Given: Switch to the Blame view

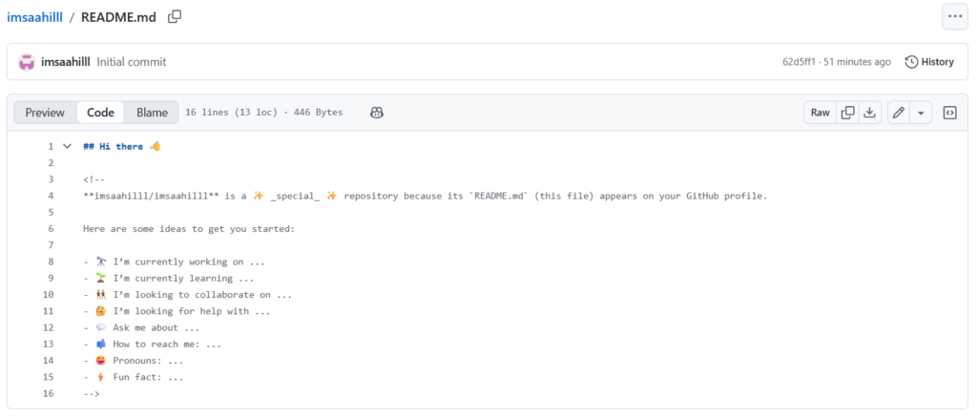Looking at the screenshot, I should [x=152, y=113].
